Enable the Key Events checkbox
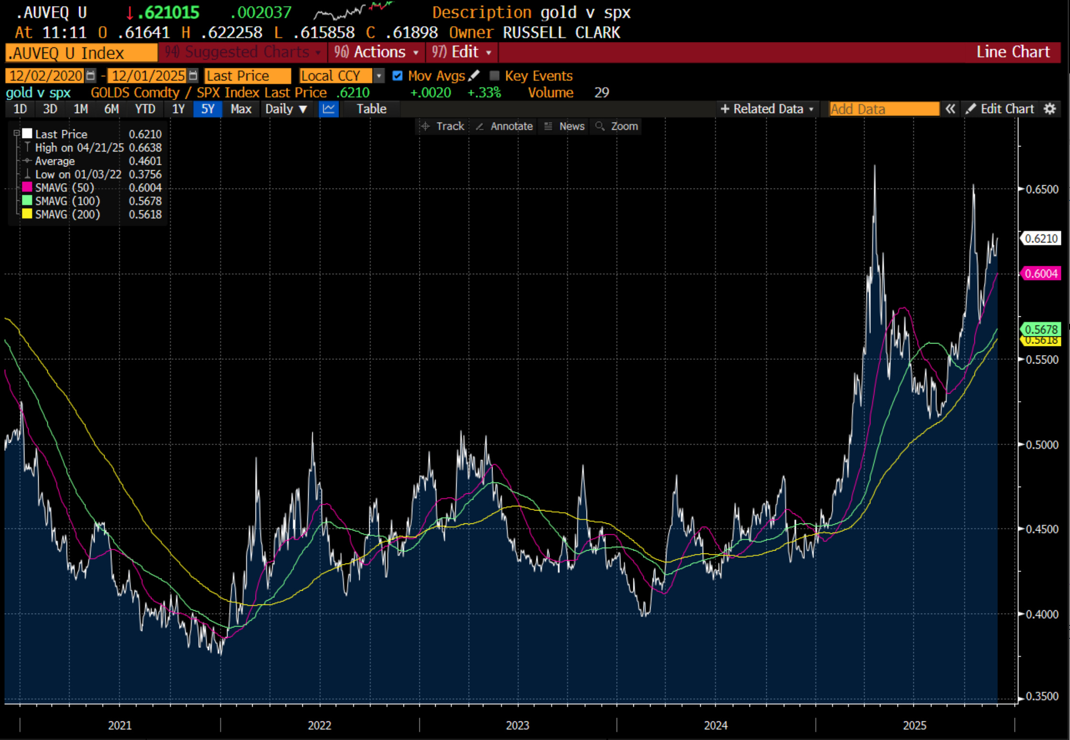 click(494, 75)
